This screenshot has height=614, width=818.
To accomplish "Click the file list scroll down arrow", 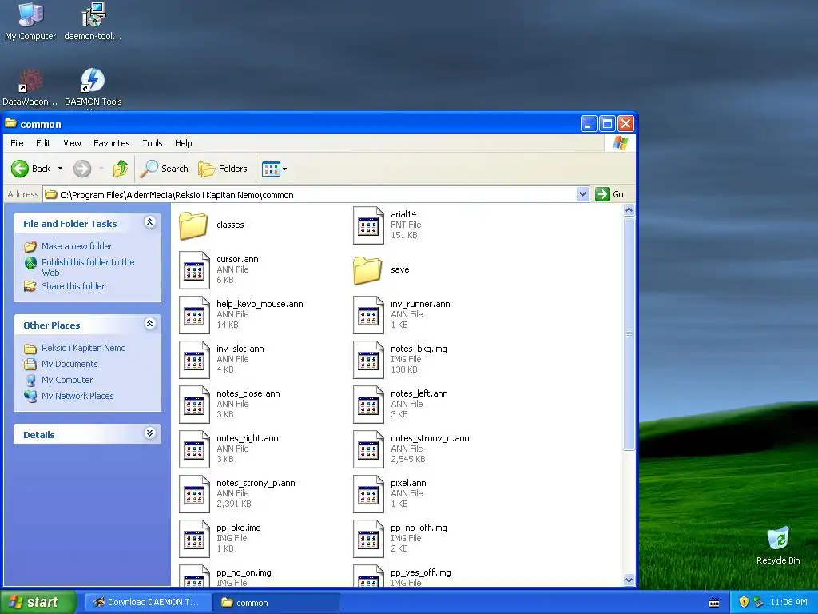I will click(x=629, y=580).
